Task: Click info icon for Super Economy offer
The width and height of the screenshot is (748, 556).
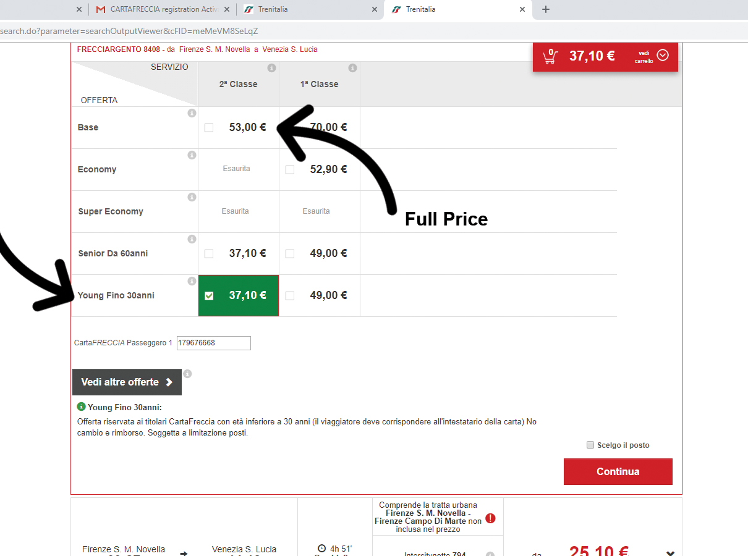Action: click(x=192, y=197)
